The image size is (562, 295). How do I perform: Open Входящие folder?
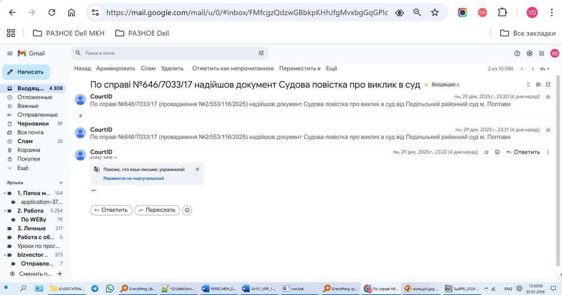coord(33,88)
